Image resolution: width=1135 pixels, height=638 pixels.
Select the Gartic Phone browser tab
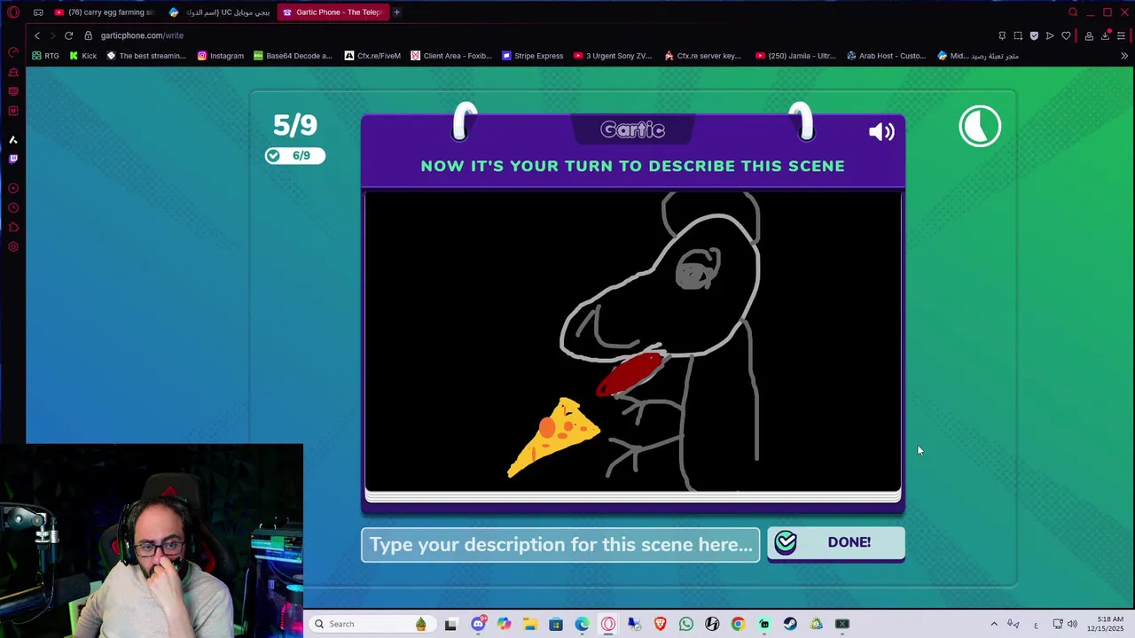pyautogui.click(x=333, y=12)
